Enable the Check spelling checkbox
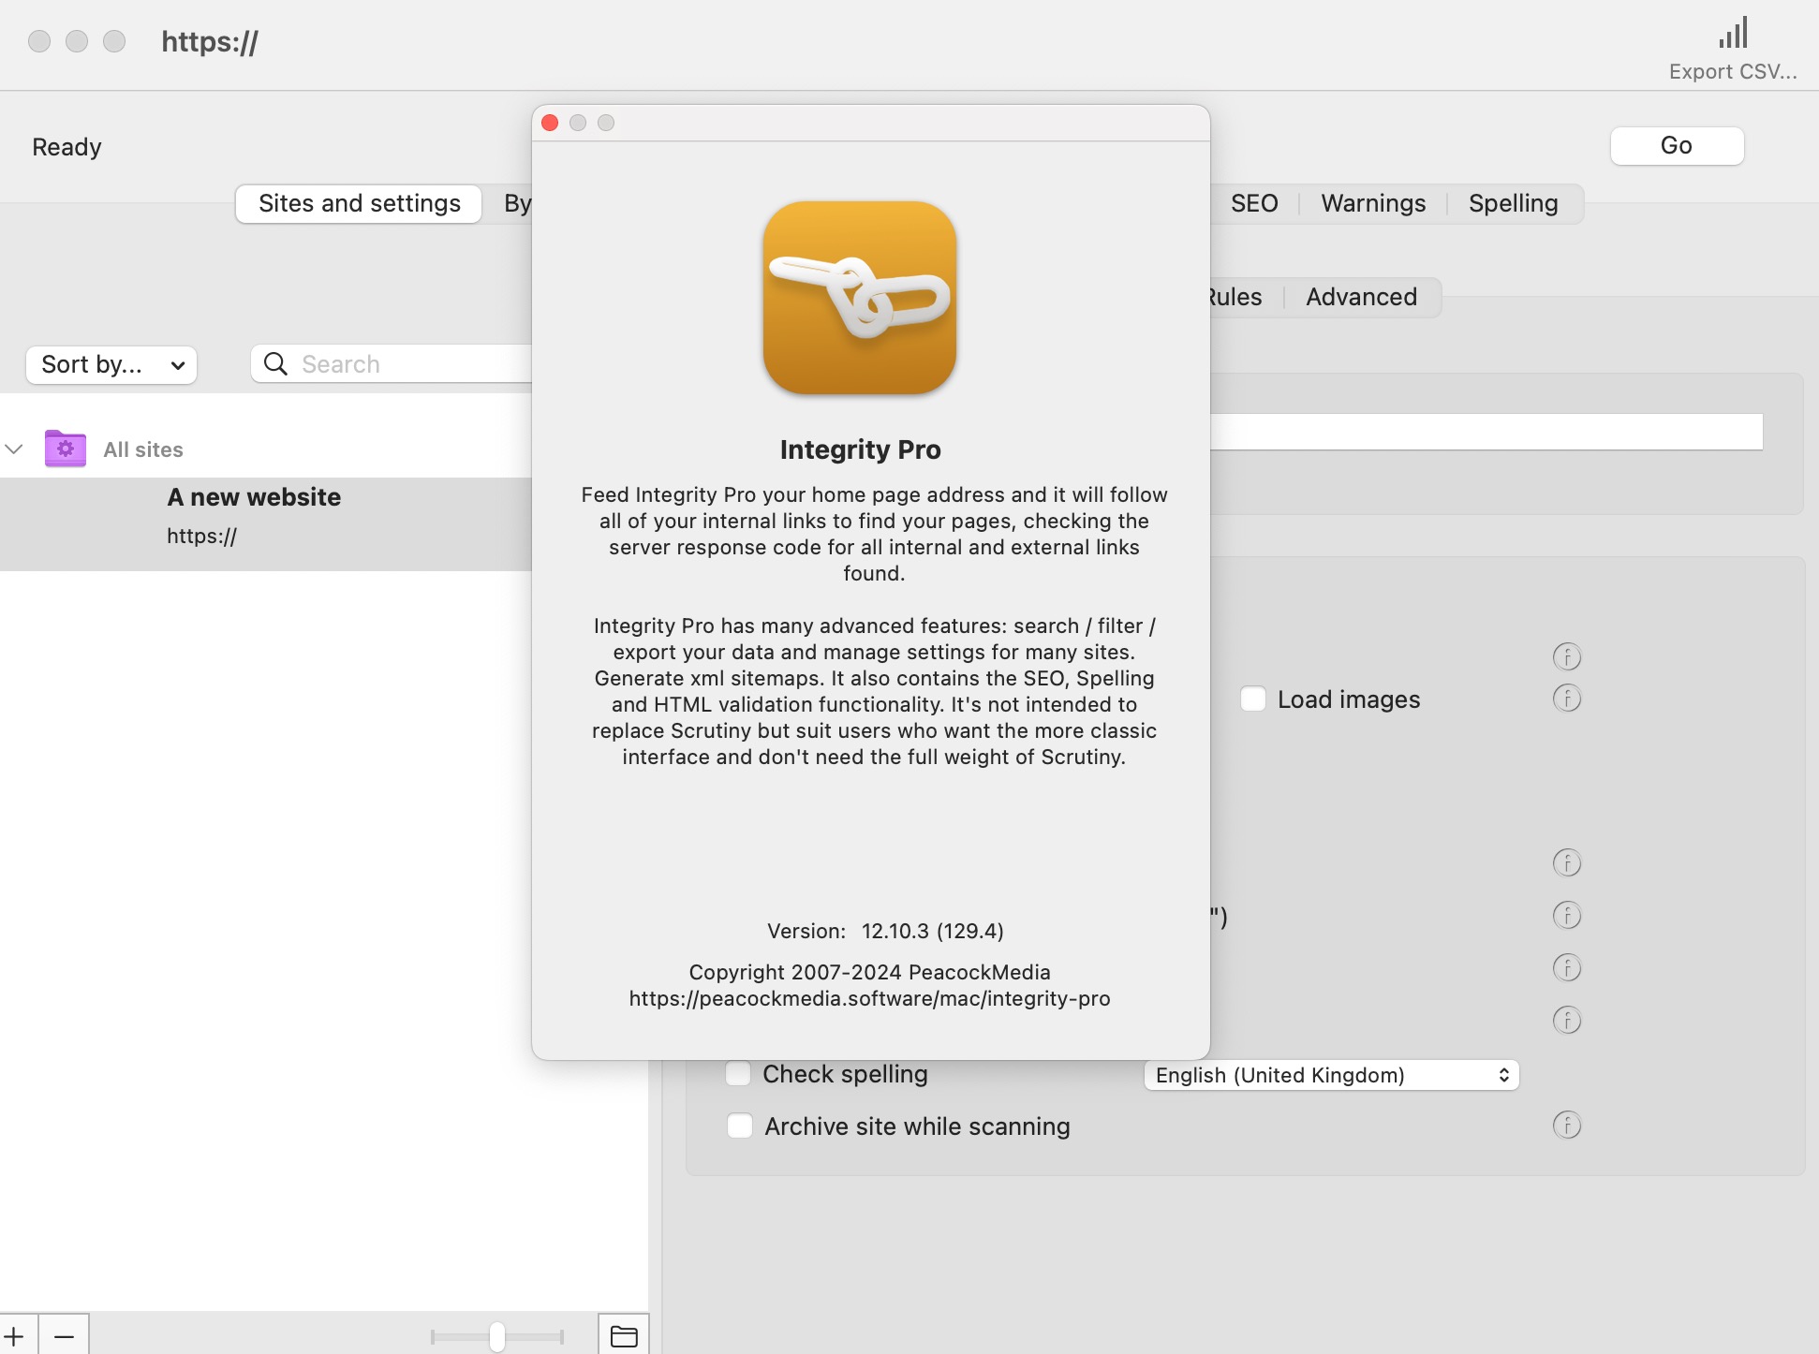 click(739, 1073)
